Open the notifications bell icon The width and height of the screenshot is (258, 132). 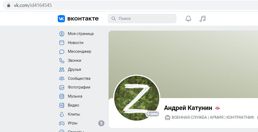(188, 19)
